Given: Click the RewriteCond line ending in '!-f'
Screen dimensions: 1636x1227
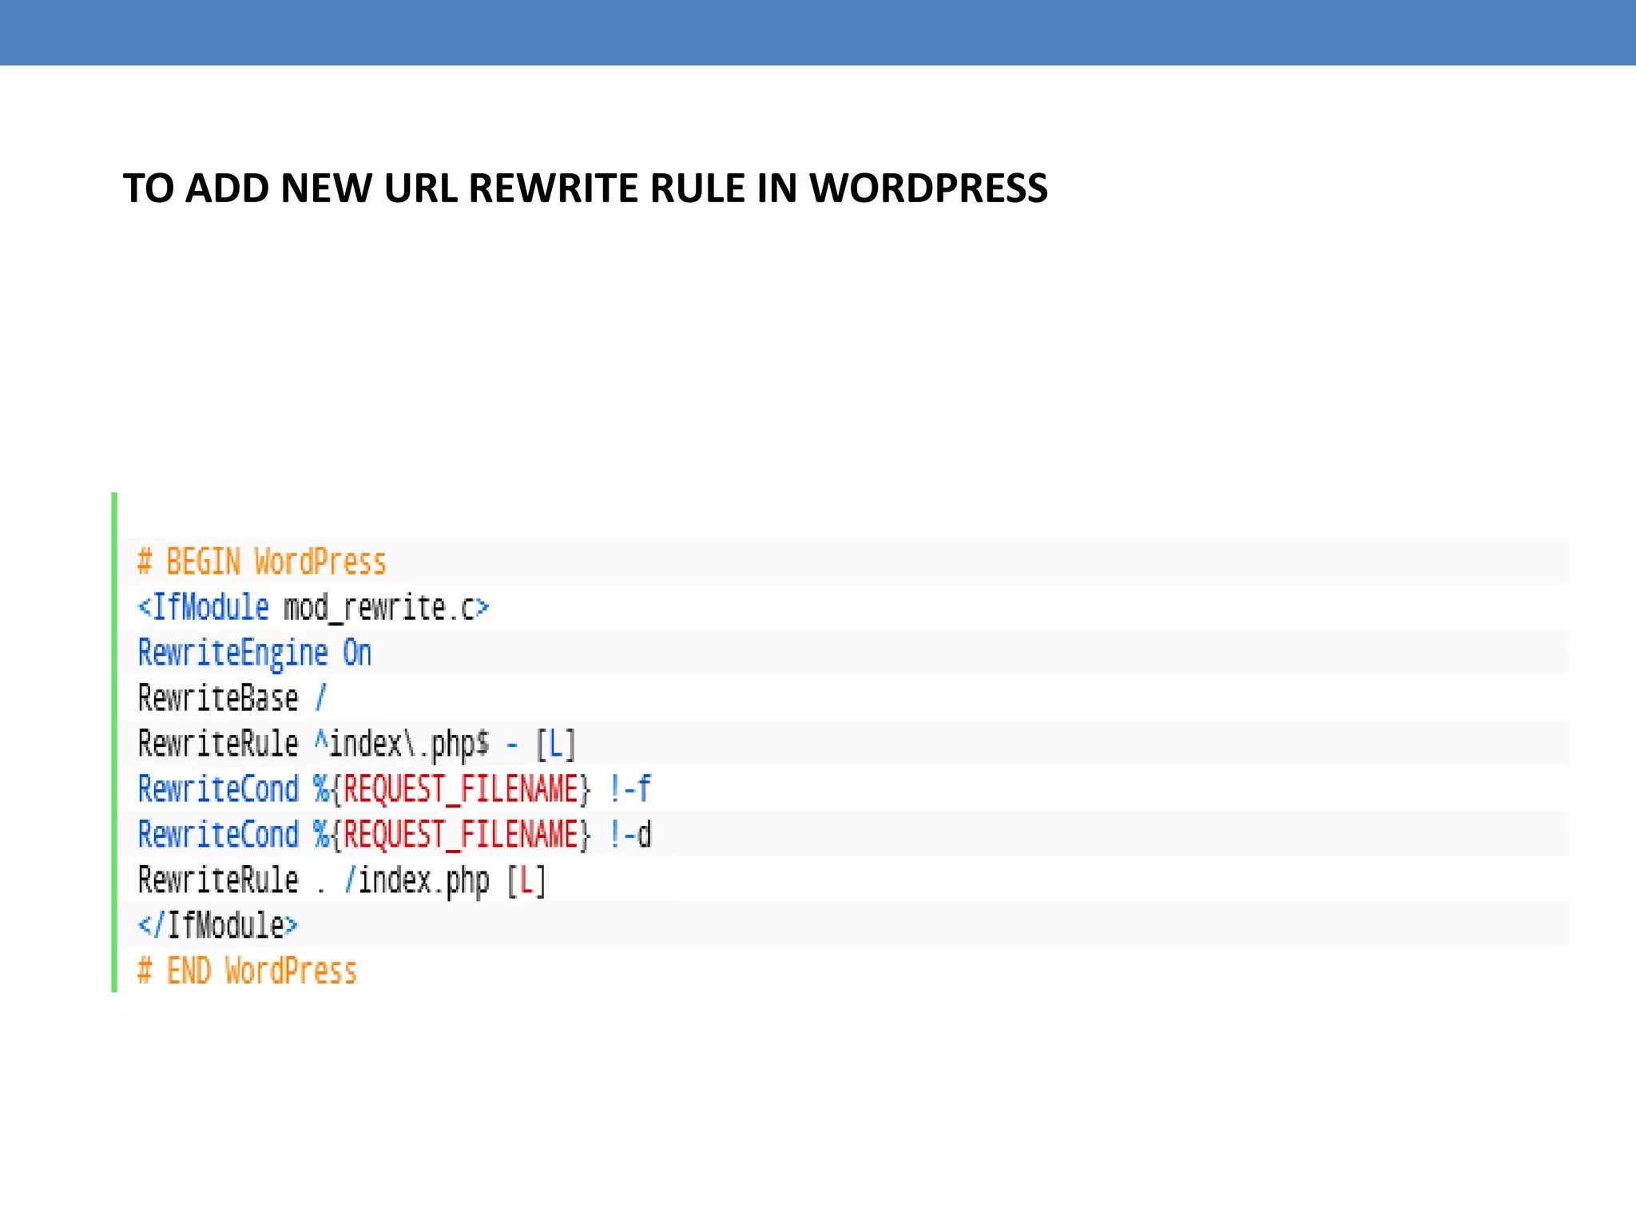Looking at the screenshot, I should [395, 789].
